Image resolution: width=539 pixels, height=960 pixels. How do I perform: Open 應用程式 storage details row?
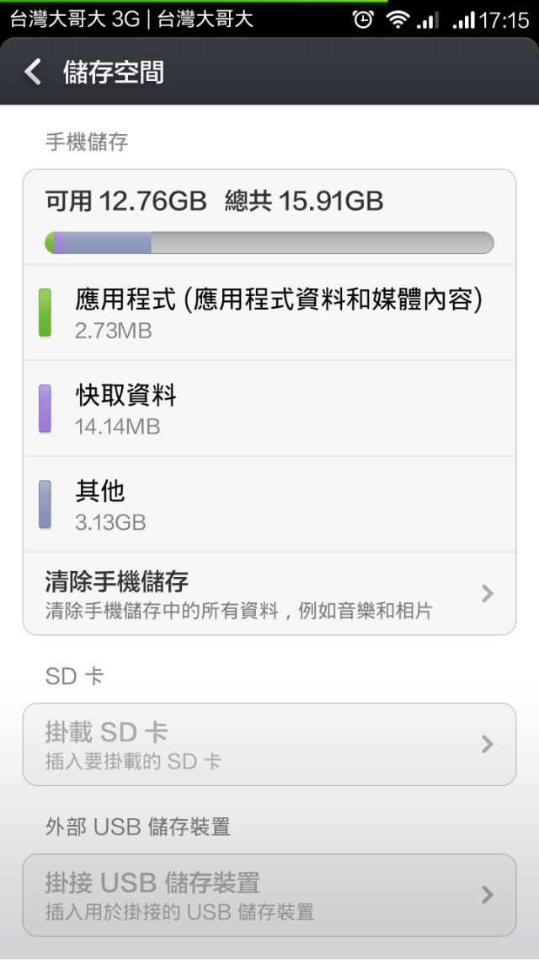(x=269, y=312)
